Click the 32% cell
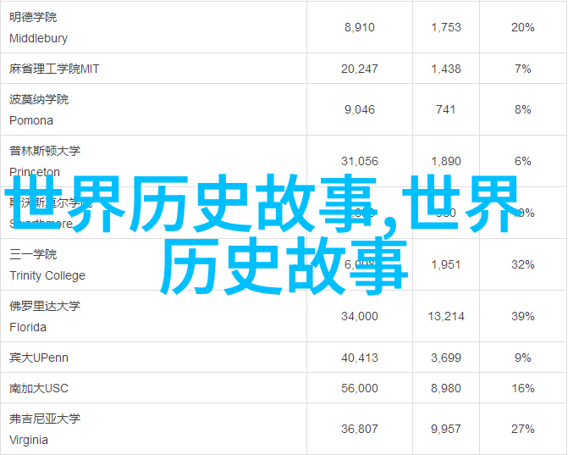568x455 pixels. pyautogui.click(x=523, y=264)
